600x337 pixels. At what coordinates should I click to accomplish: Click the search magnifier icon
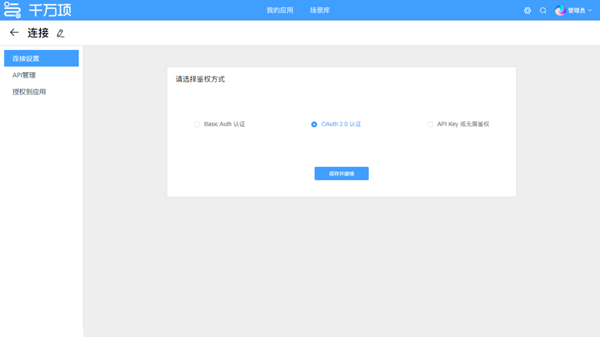(x=543, y=10)
